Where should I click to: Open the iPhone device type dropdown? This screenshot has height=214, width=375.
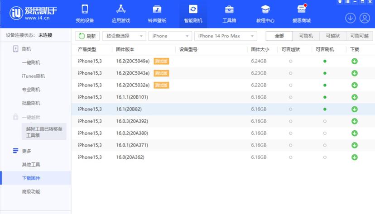[x=170, y=36]
